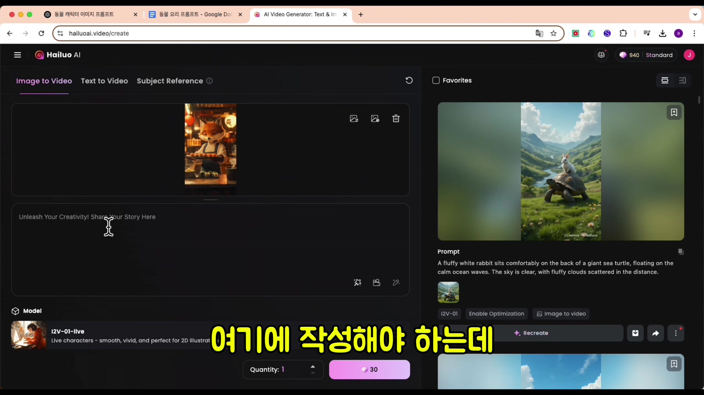Open the media control playlist icon
The image size is (704, 395).
[x=647, y=33]
